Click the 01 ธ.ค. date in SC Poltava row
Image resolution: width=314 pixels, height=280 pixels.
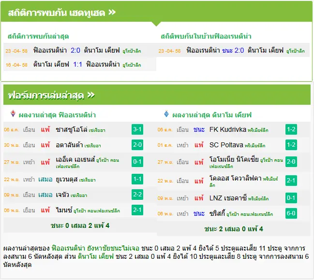pos(165,145)
